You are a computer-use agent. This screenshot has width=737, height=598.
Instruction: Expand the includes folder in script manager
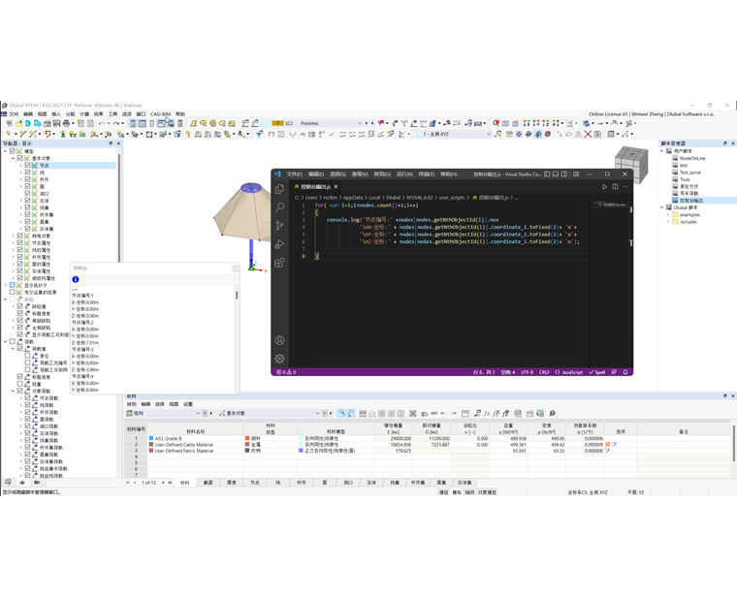tap(668, 222)
